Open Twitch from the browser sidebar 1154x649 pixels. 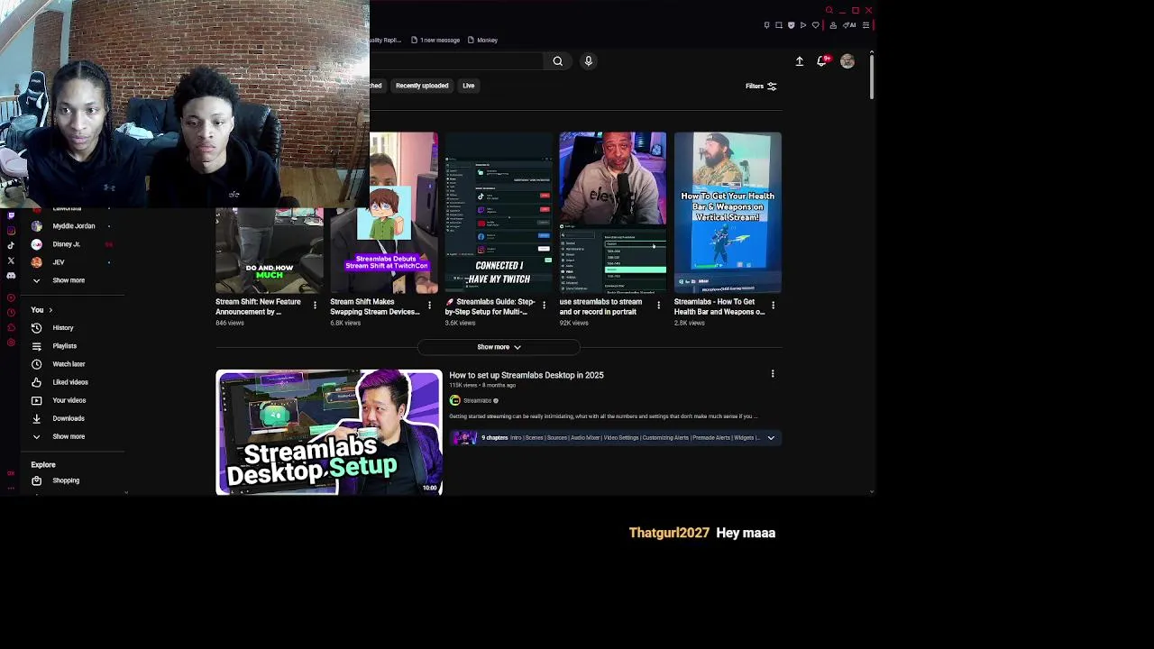tap(11, 215)
